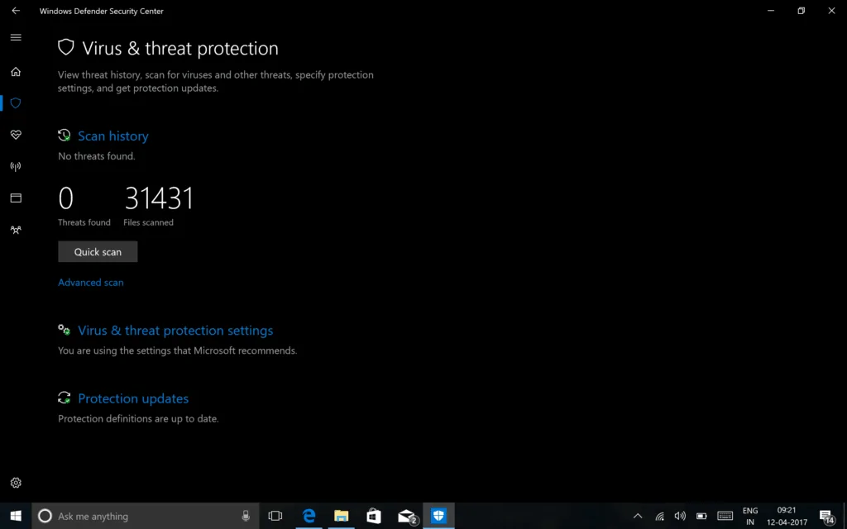Start a Quick scan
This screenshot has height=529, width=847.
(98, 251)
